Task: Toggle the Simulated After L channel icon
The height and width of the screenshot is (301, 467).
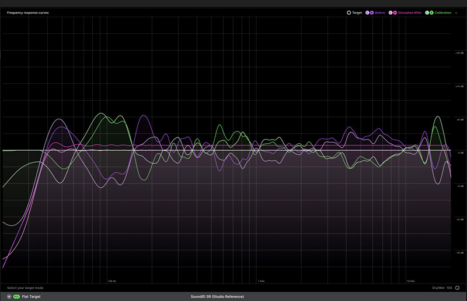Action: [x=391, y=12]
